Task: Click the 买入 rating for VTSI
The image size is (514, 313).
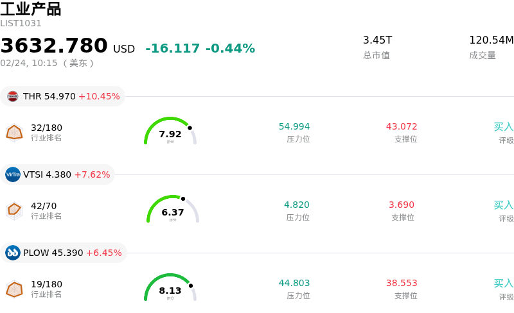Action: (x=503, y=205)
